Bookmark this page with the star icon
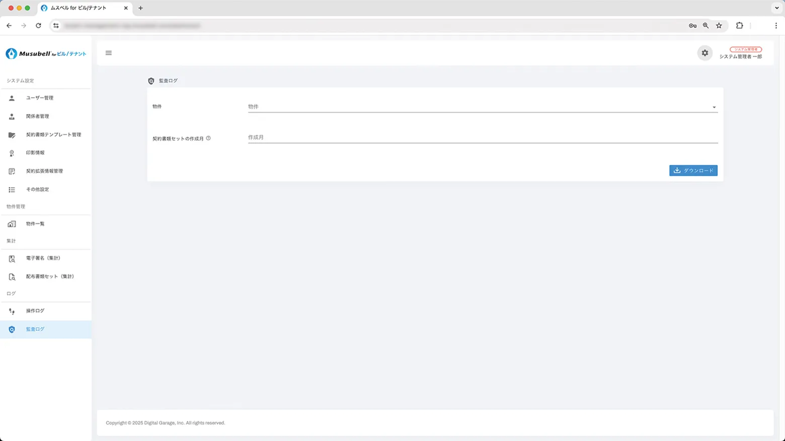 (719, 26)
